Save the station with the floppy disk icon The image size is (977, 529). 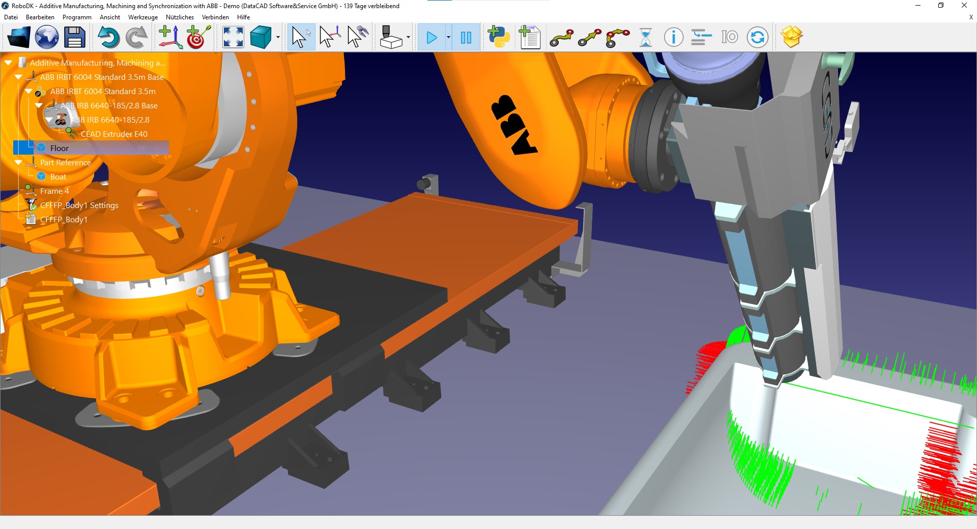[x=74, y=37]
